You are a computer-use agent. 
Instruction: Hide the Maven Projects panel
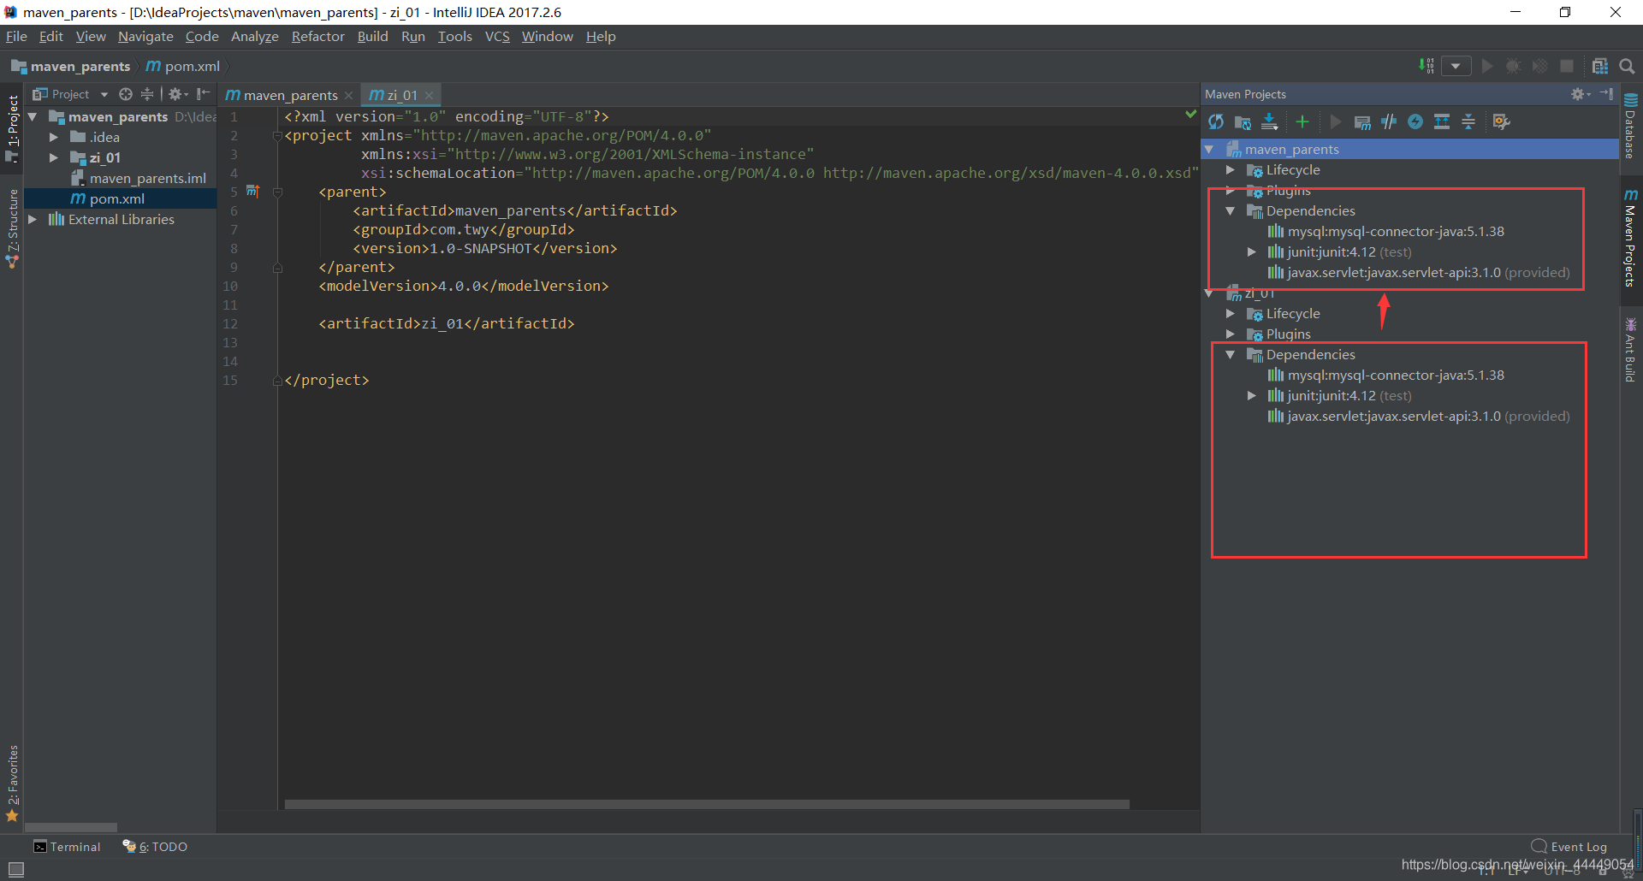point(1606,94)
